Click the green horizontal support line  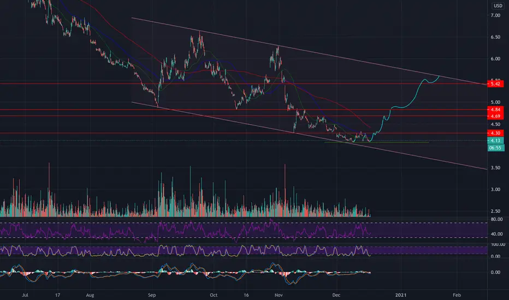coord(376,142)
